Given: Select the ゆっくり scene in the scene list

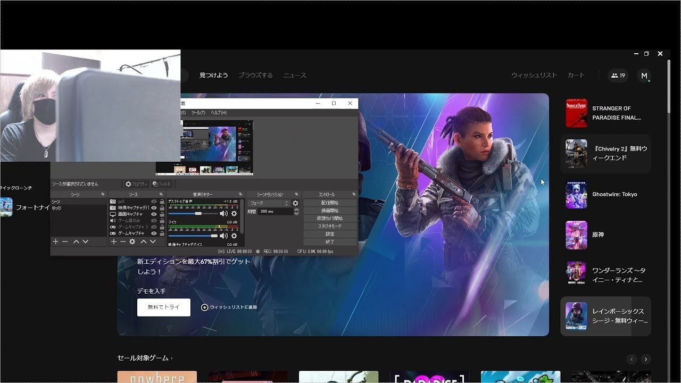Looking at the screenshot, I should [56, 208].
